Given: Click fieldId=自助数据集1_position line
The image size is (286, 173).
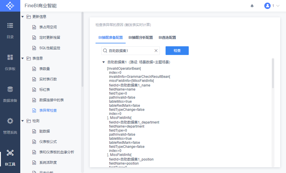Looking at the screenshot, I should (x=131, y=159).
